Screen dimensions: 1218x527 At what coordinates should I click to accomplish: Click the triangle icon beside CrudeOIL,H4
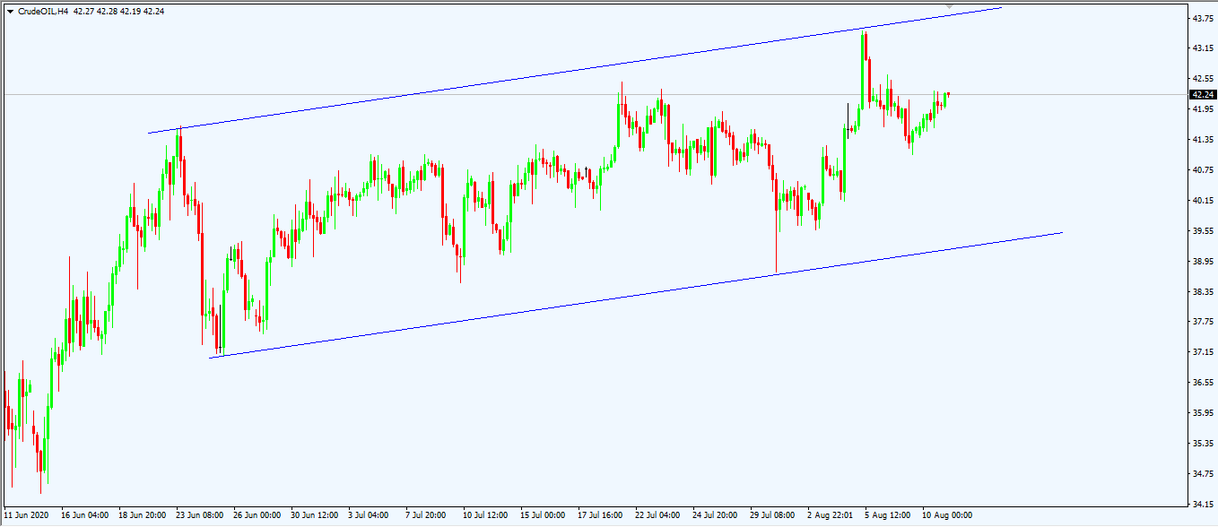[10, 12]
